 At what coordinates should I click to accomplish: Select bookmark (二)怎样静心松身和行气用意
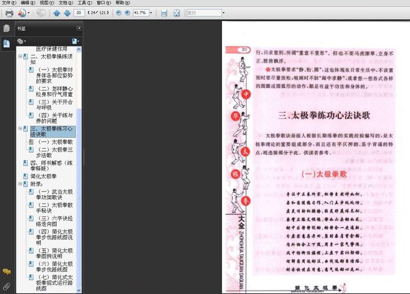pos(55,91)
